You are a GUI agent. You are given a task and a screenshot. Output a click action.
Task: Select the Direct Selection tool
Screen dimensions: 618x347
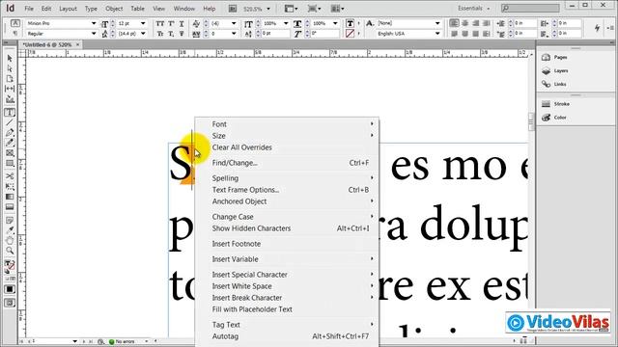10,68
